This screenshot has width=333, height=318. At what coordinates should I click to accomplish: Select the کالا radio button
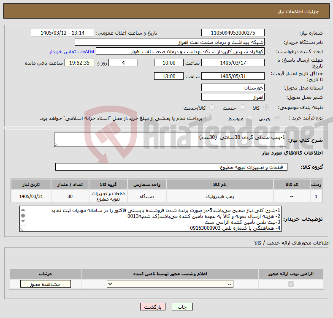(x=266, y=107)
